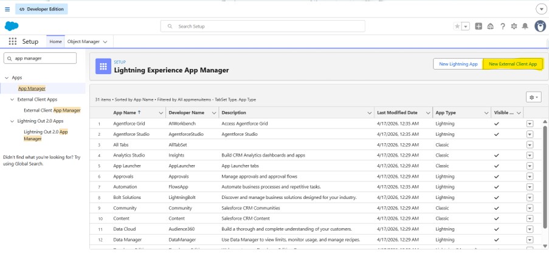Image resolution: width=549 pixels, height=253 pixels.
Task: Click the Visible checkmark for Data Cloud
Action: 497,229
